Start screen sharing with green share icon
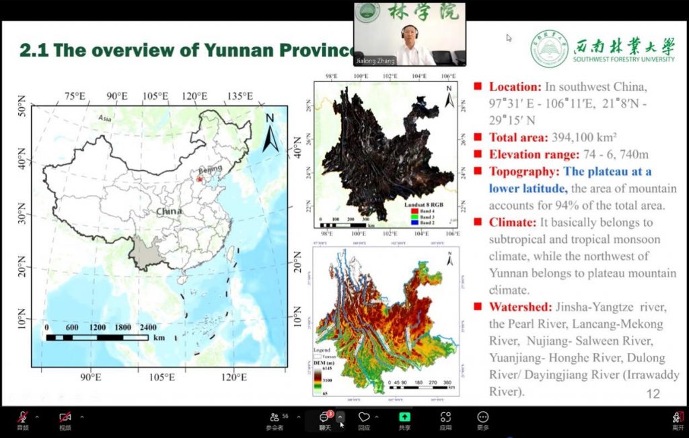Image resolution: width=689 pixels, height=438 pixels. (404, 418)
